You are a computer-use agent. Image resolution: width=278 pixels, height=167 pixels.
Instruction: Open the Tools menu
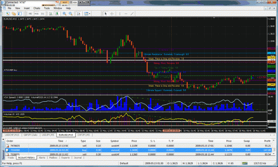[47, 8]
